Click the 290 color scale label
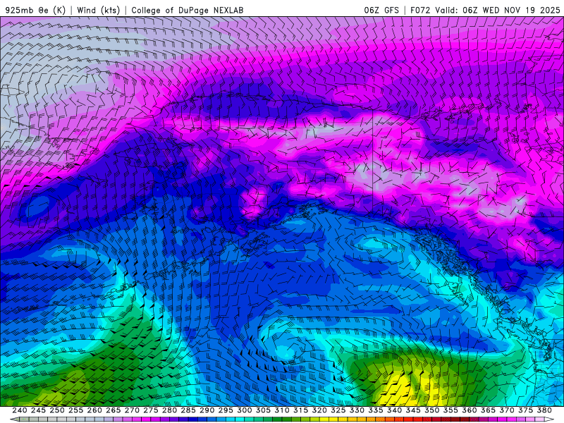Viewport: 564px width, 423px height. point(207,410)
